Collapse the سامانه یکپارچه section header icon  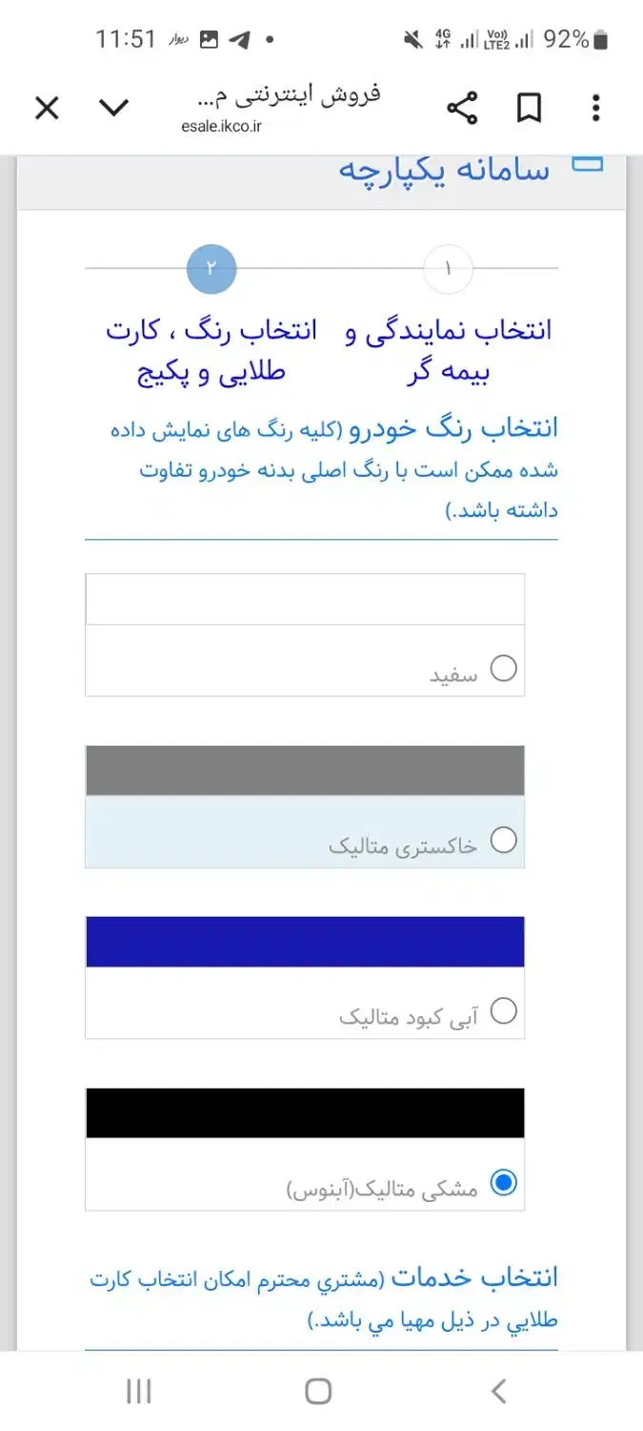point(588,164)
